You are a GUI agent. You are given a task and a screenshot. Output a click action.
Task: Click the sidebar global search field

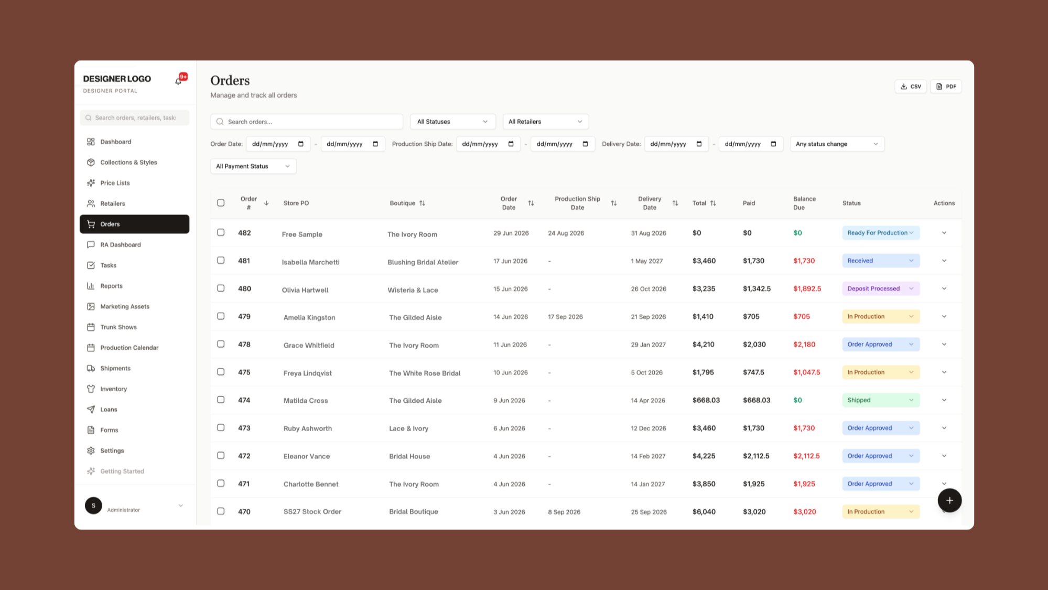click(135, 117)
